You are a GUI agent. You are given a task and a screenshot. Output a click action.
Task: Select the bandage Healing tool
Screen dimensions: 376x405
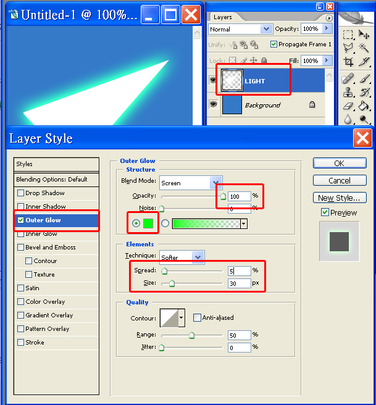click(x=348, y=79)
